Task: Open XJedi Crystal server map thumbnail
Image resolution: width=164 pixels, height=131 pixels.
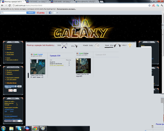Action: pos(38,67)
